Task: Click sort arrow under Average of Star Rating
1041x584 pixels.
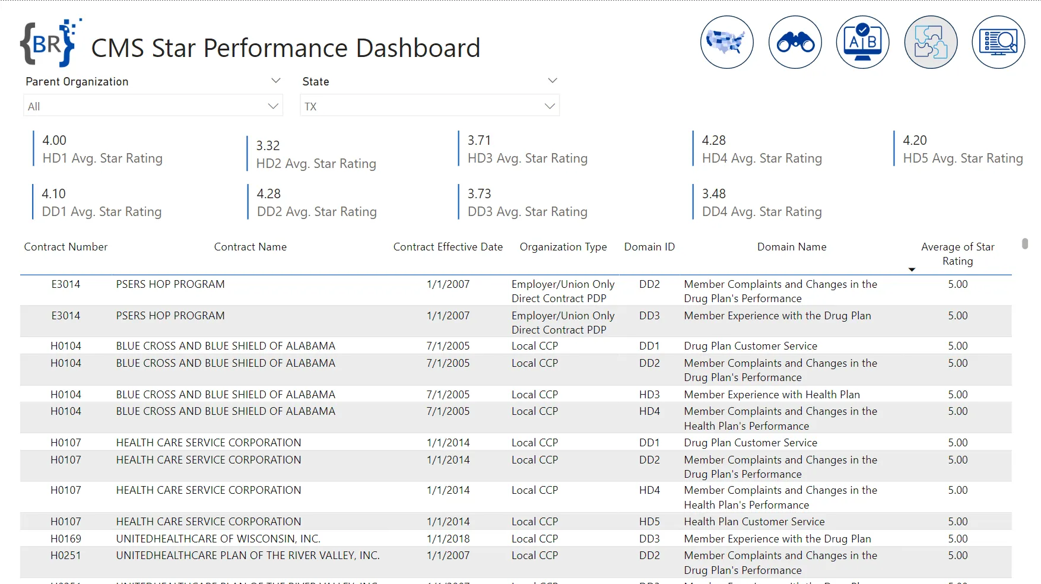Action: coord(912,270)
